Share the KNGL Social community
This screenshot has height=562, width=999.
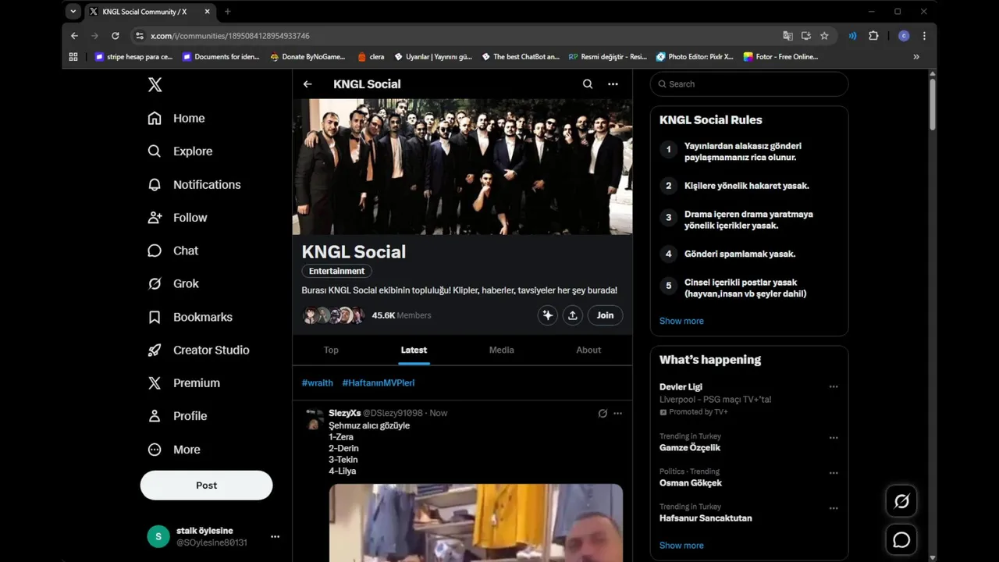(x=573, y=315)
